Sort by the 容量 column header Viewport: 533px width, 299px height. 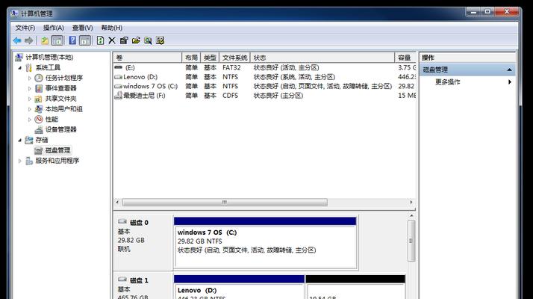pos(405,58)
